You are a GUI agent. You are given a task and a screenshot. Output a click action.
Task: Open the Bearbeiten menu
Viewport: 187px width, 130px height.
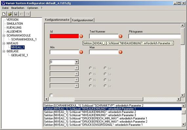[18, 8]
